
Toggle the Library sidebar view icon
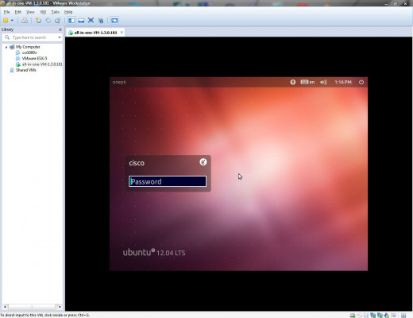[71, 21]
